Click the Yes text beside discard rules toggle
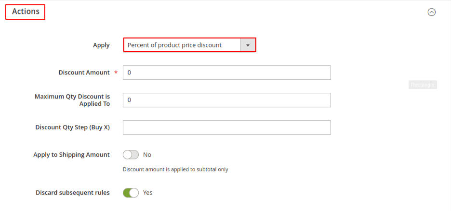This screenshot has width=451, height=211. [147, 193]
